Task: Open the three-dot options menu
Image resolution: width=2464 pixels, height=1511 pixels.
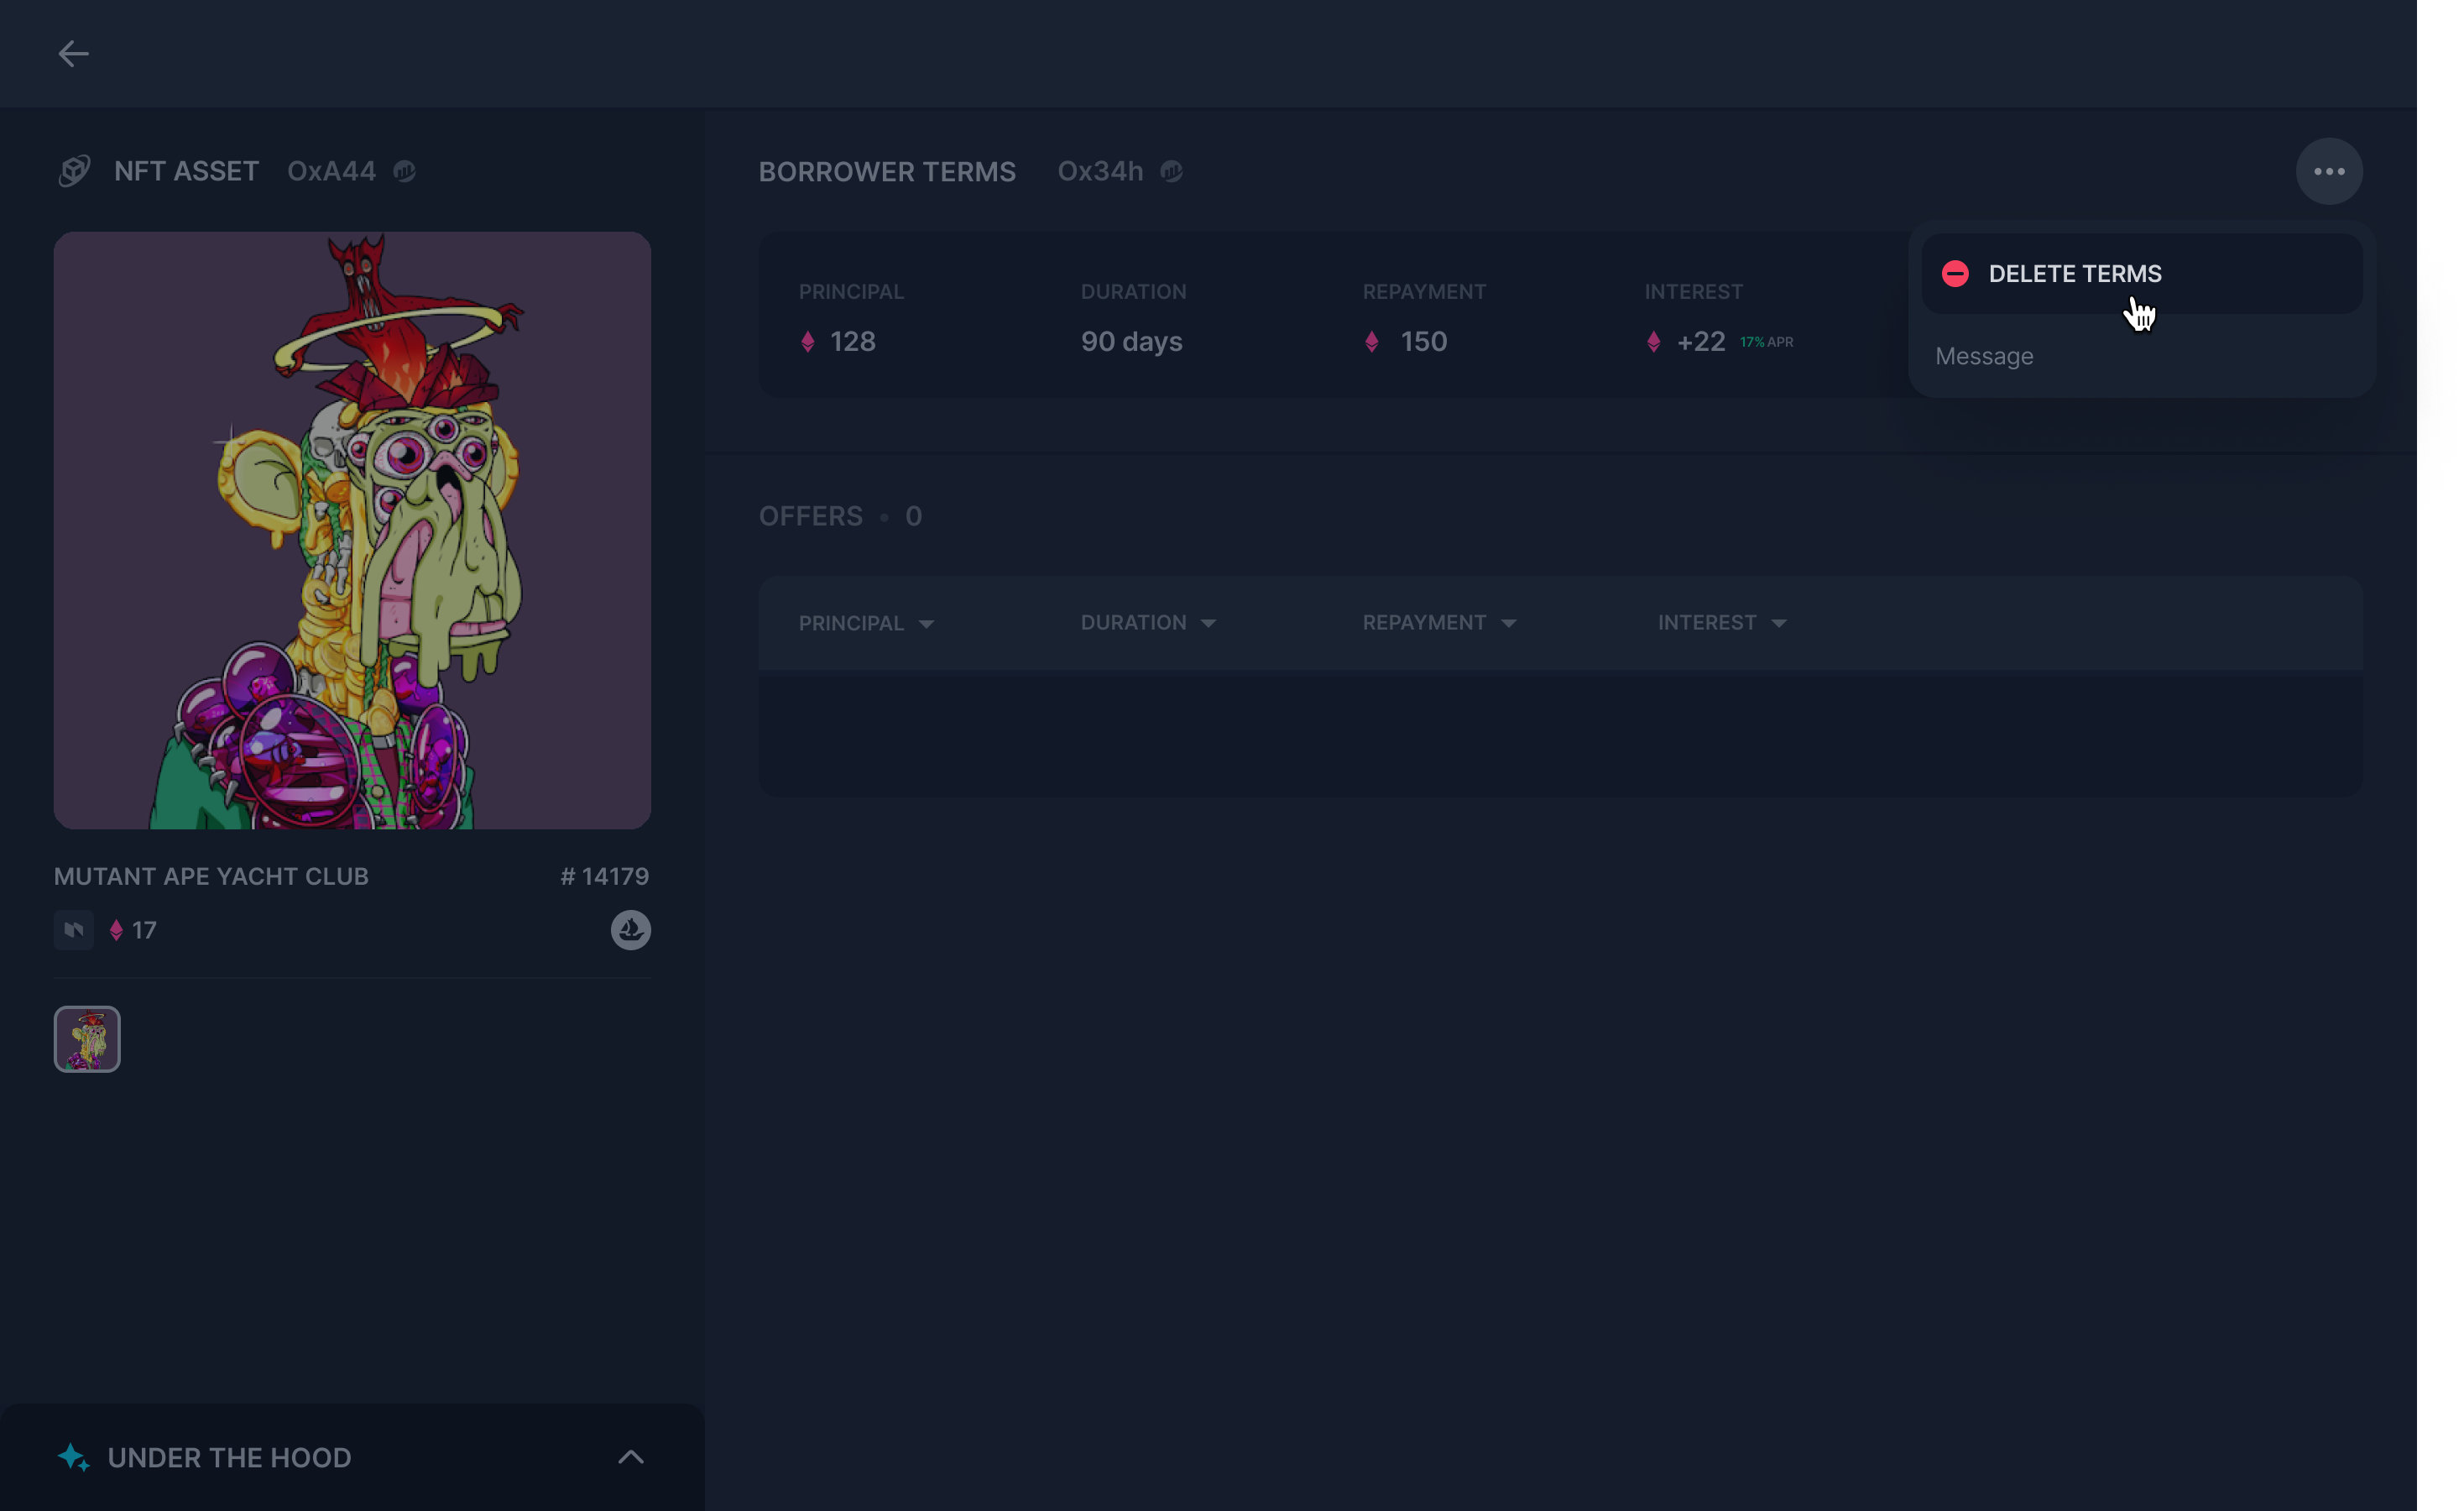Action: point(2328,172)
